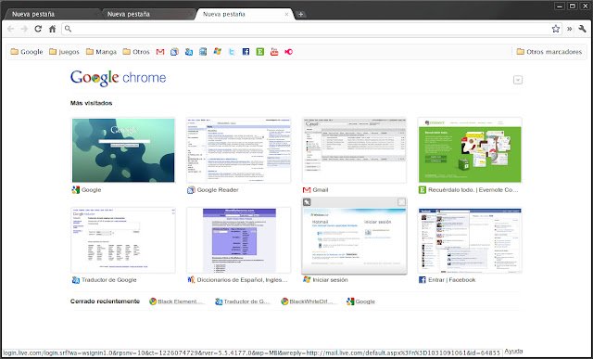Expand the Juegos bookmarks folder
The width and height of the screenshot is (593, 359).
[x=64, y=52]
